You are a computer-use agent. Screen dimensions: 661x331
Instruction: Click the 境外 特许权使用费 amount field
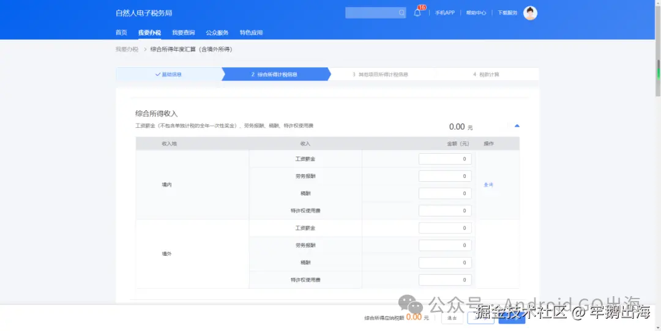pos(445,280)
